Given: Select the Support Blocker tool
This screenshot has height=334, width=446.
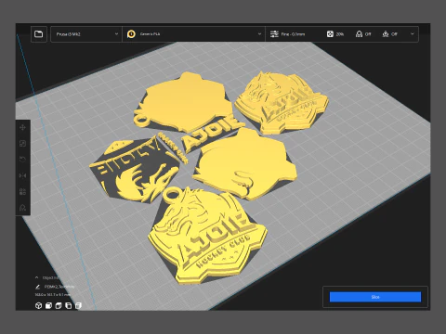Looking at the screenshot, I should [23, 208].
